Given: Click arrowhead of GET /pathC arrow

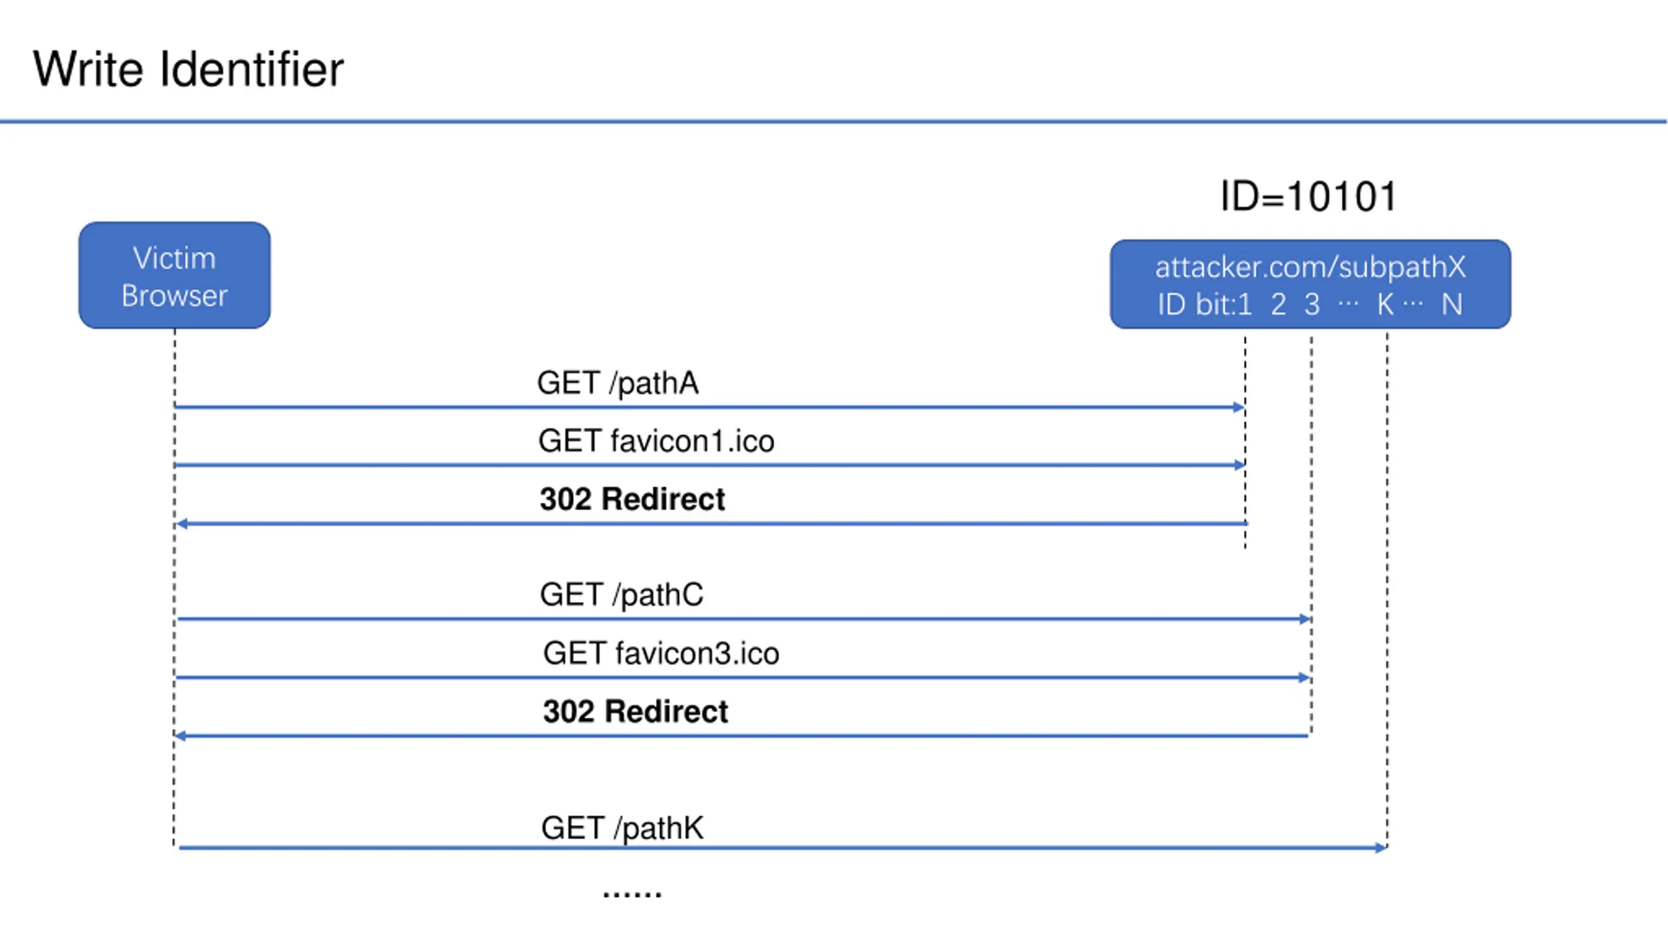Looking at the screenshot, I should coord(1304,619).
